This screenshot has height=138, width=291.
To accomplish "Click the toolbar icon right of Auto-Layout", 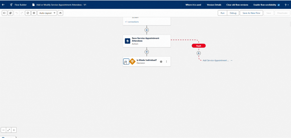I will point(60,13).
